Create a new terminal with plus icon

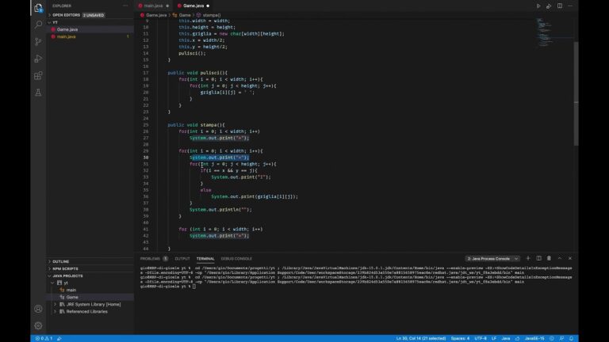point(528,258)
